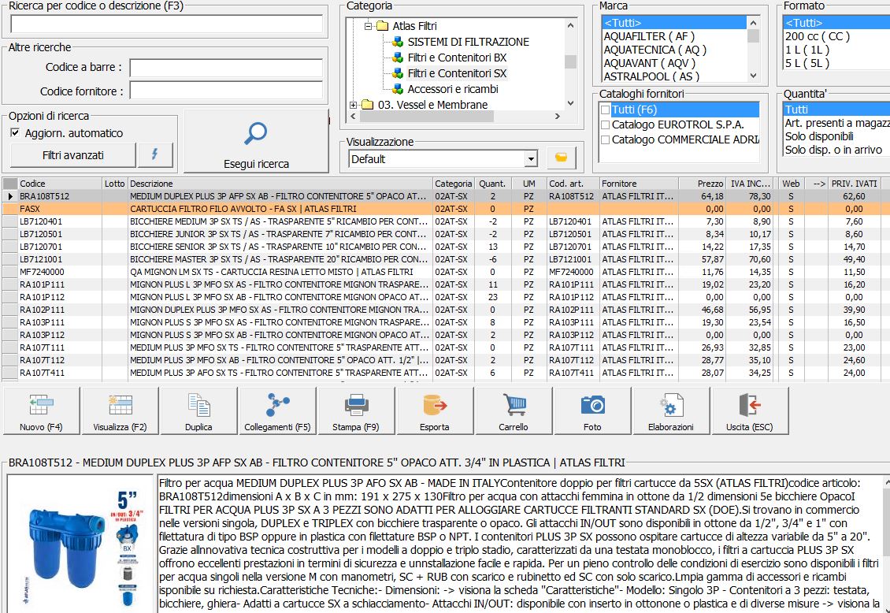Duplicate the article with Duplica icon

[198, 411]
